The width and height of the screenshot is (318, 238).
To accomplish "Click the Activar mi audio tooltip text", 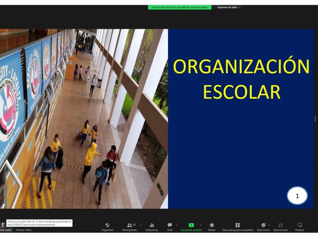I will pyautogui.click(x=39, y=223).
